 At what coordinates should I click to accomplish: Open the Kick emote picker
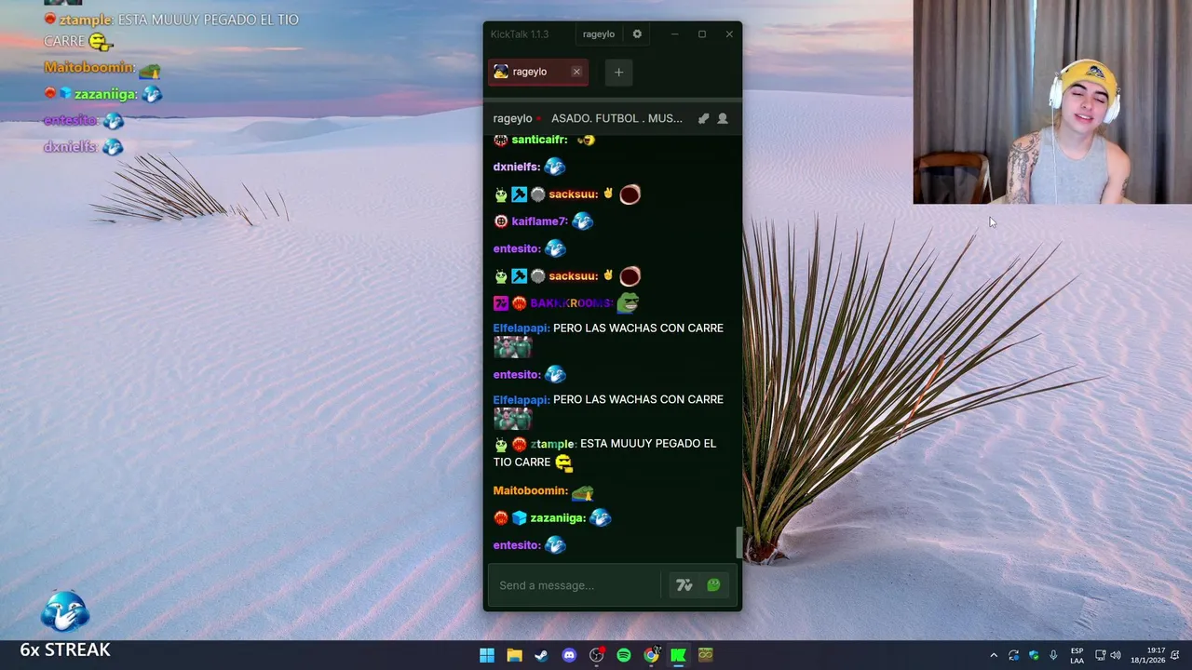714,585
